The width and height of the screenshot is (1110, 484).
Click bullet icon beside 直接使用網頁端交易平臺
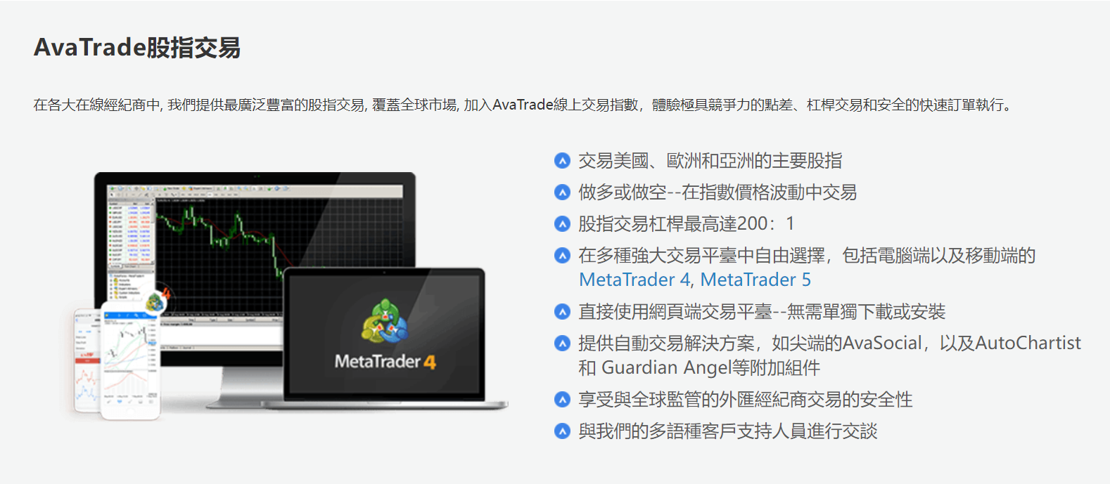pos(562,312)
